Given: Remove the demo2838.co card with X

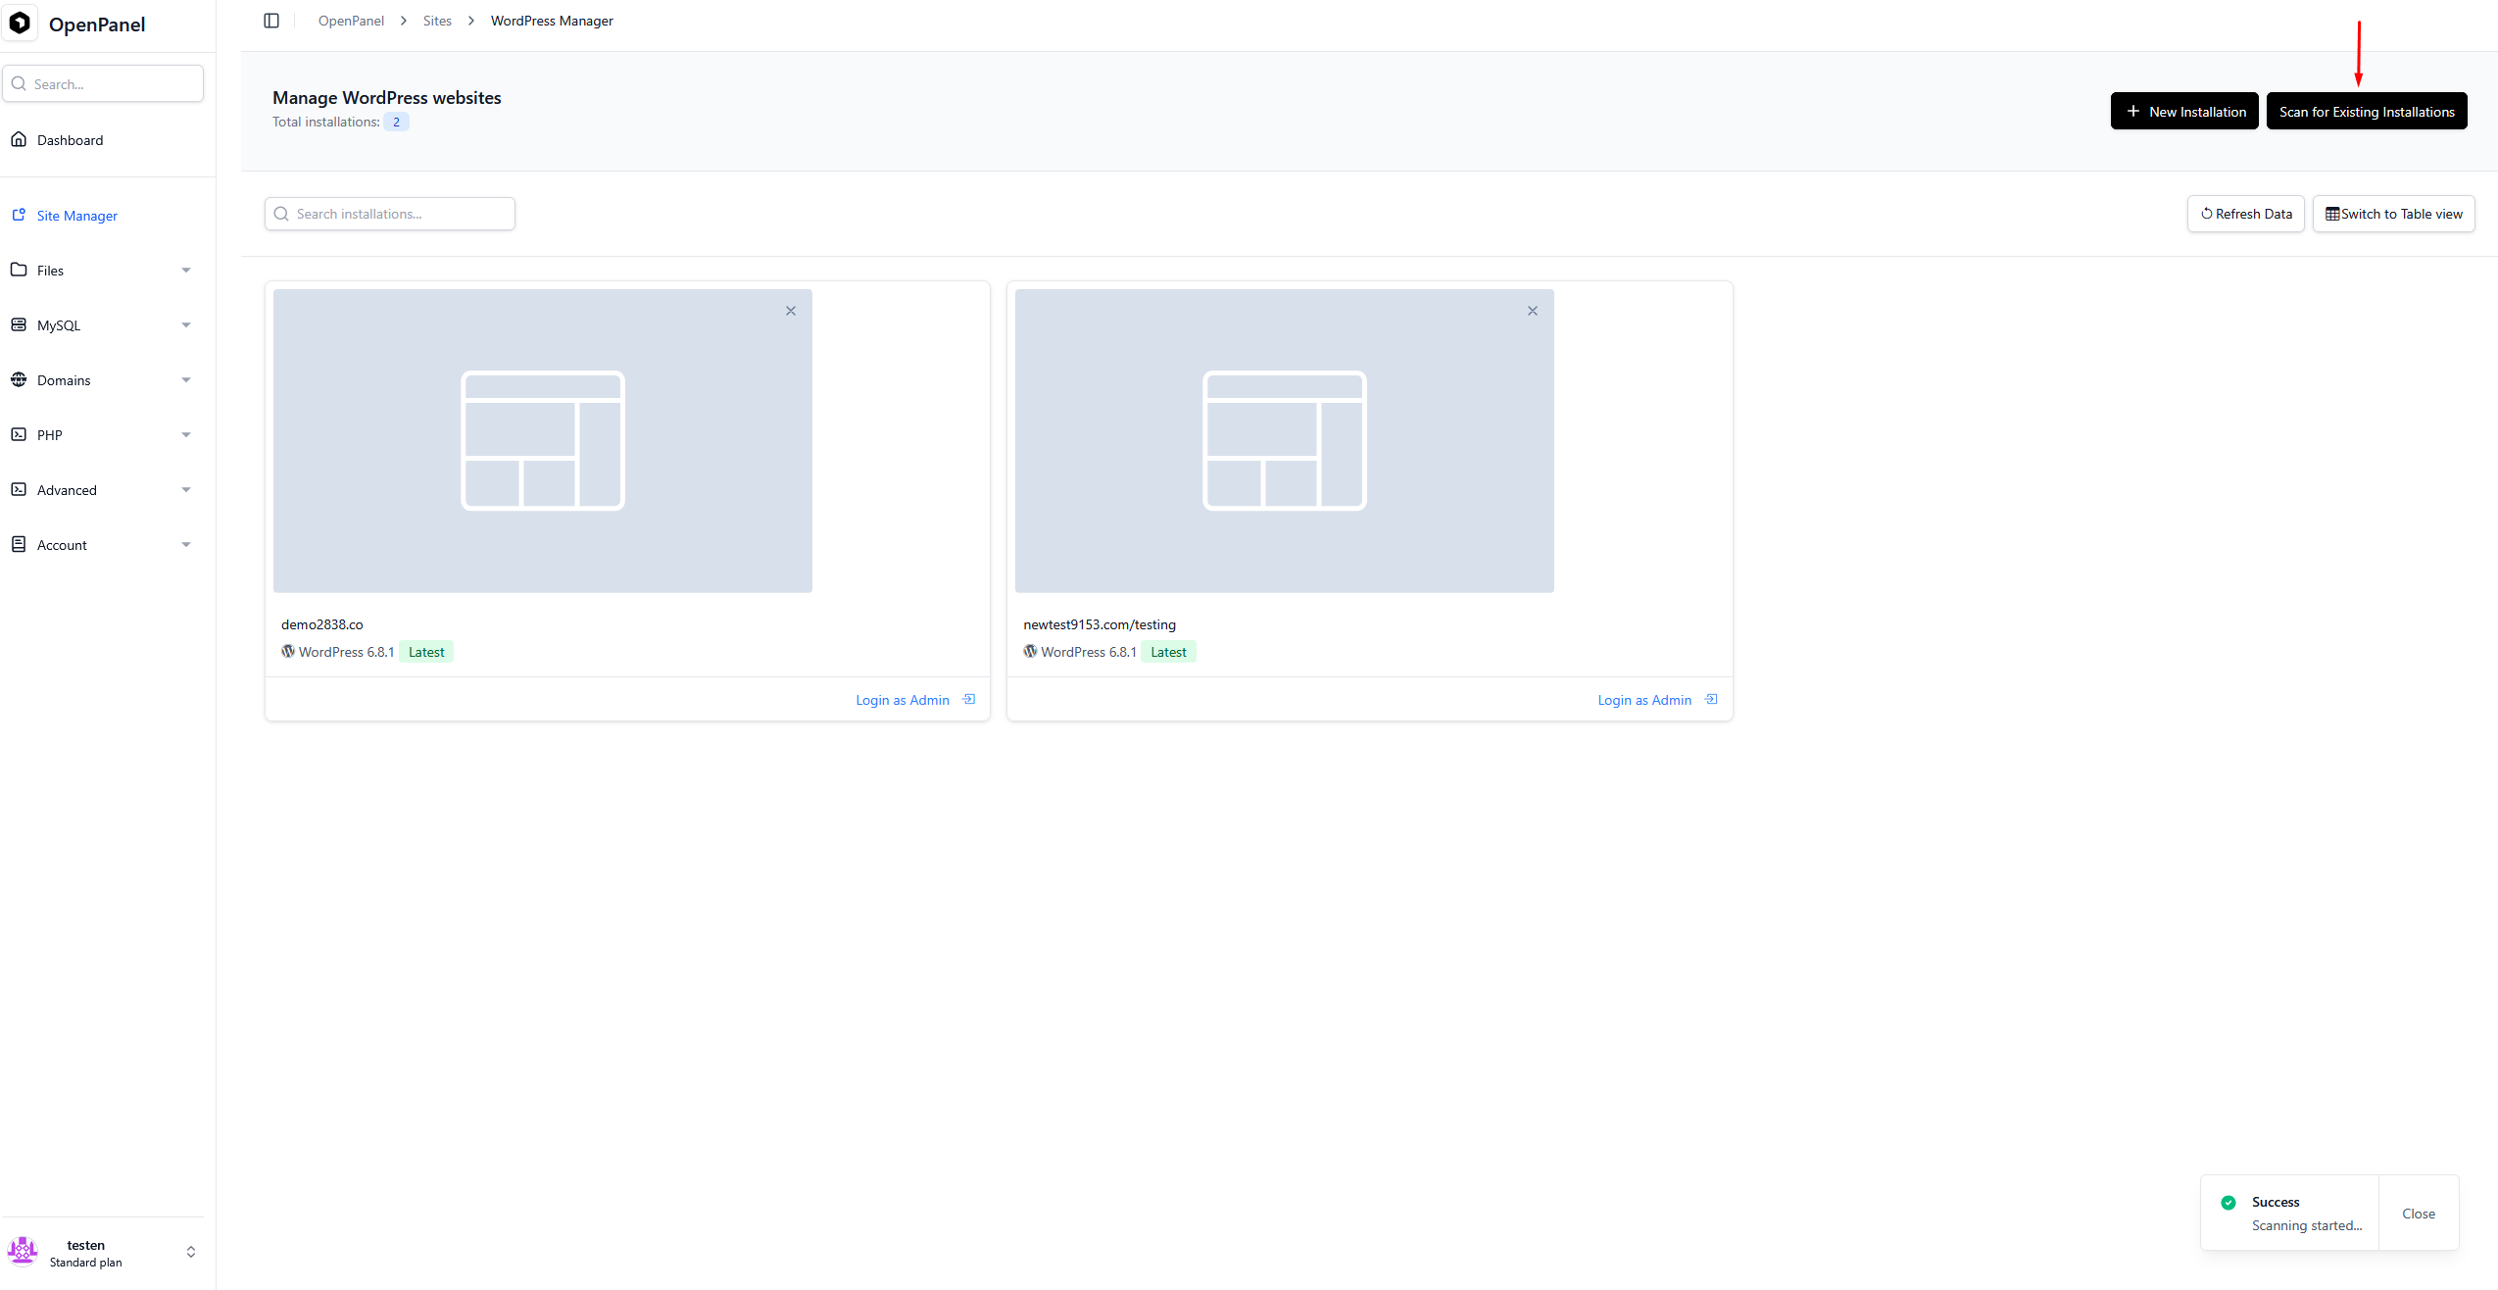Looking at the screenshot, I should point(791,311).
